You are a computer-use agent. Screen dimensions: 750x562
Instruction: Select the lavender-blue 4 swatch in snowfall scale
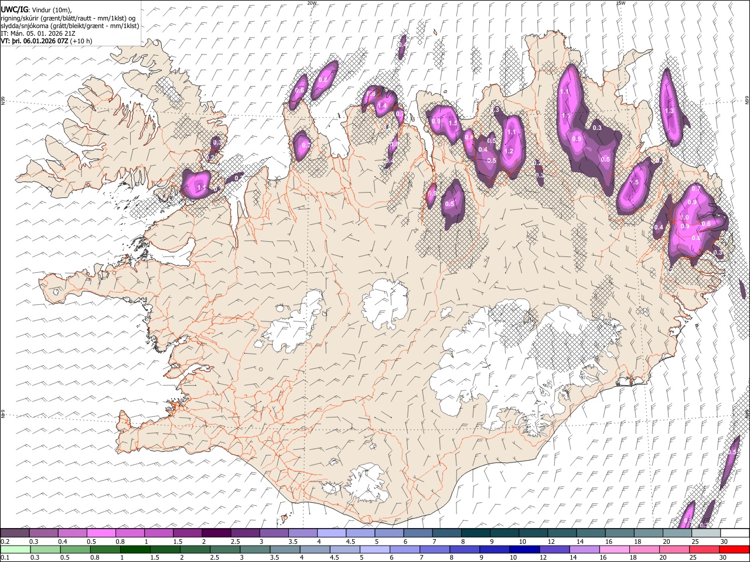[332, 533]
